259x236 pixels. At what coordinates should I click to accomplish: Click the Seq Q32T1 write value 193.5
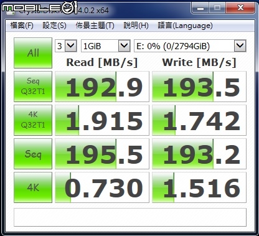pyautogui.click(x=199, y=87)
